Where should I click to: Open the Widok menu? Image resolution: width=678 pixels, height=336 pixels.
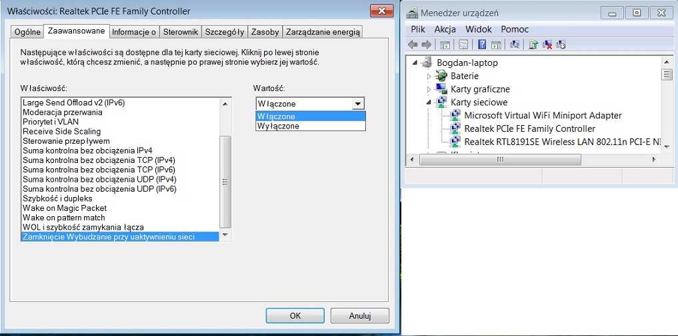pyautogui.click(x=479, y=29)
